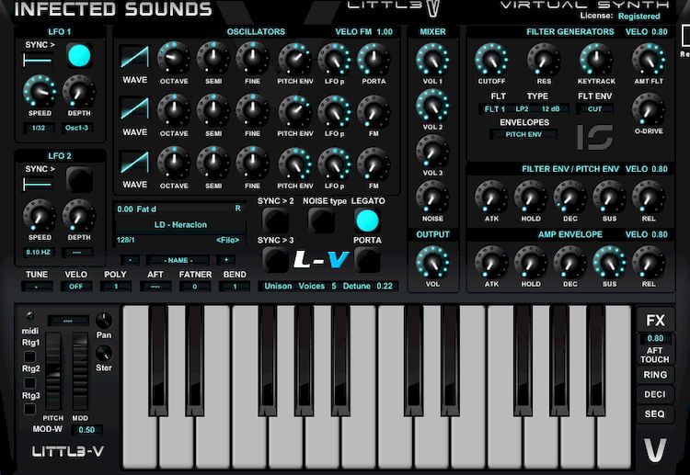The width and height of the screenshot is (690, 475).
Task: Disable the LEGATO button
Action: pos(367,221)
